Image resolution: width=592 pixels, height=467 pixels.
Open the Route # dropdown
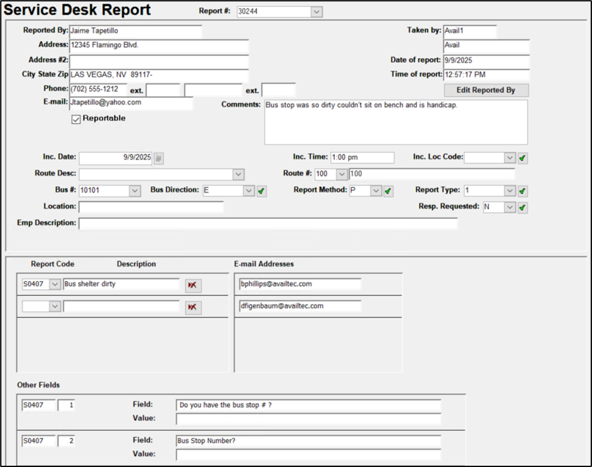341,174
